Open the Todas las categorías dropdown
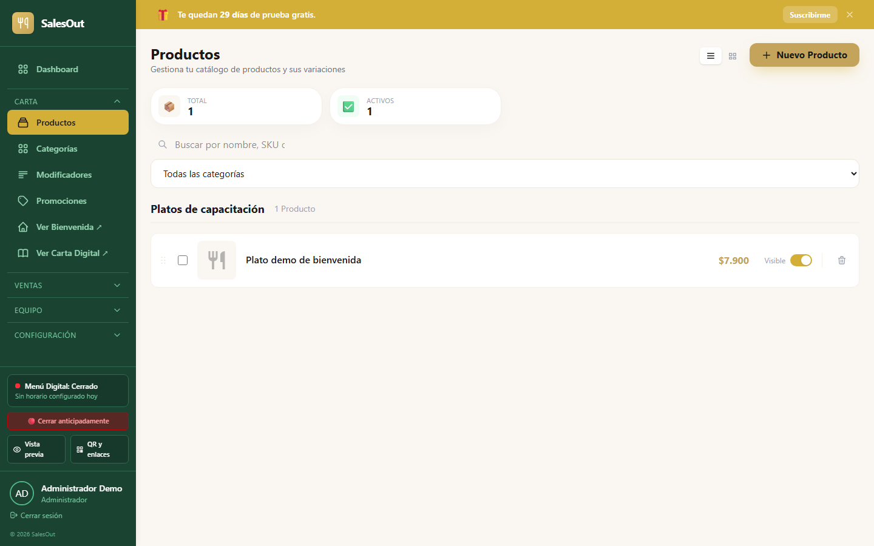Viewport: 874px width, 546px height. point(505,174)
